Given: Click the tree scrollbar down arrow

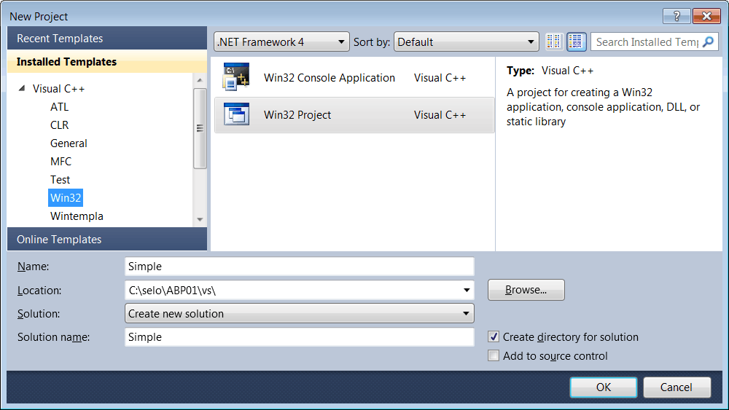Looking at the screenshot, I should coord(200,219).
